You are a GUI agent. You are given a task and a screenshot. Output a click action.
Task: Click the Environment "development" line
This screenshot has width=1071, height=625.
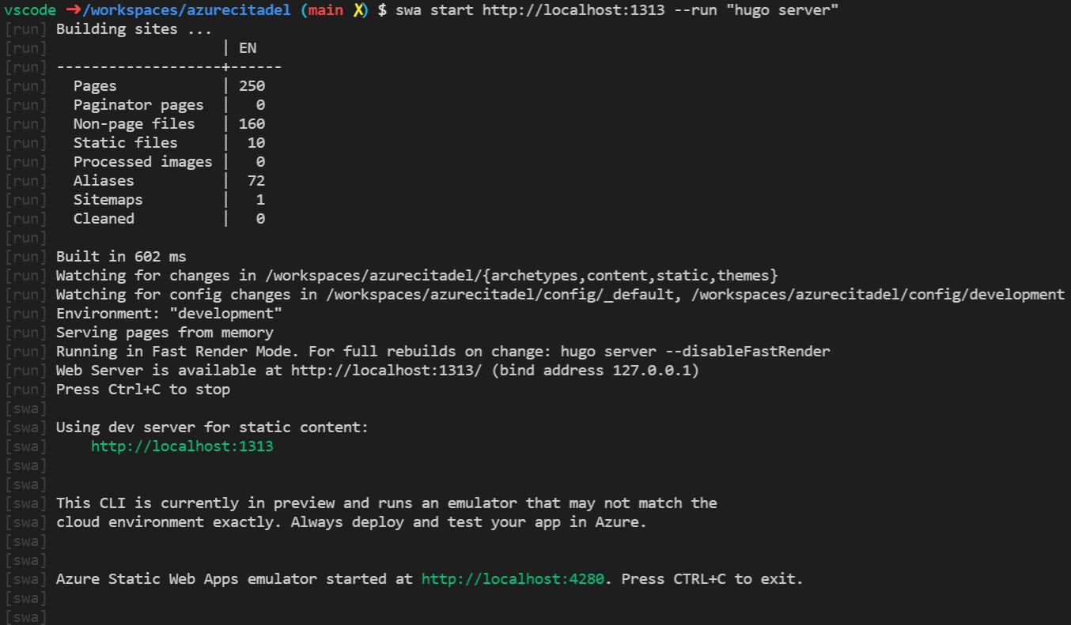click(169, 314)
